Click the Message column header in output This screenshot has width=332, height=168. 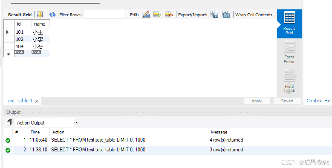[x=219, y=132]
